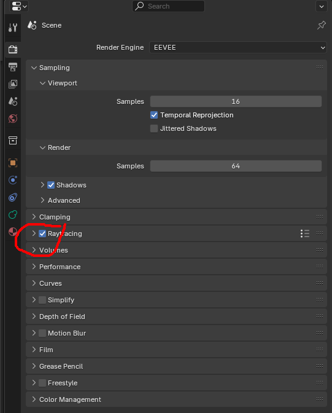Open the Object properties tab
The image size is (332, 413).
pos(13,163)
